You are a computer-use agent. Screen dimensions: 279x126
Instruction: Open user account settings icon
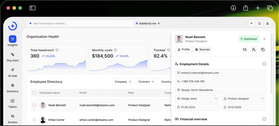coord(267,23)
